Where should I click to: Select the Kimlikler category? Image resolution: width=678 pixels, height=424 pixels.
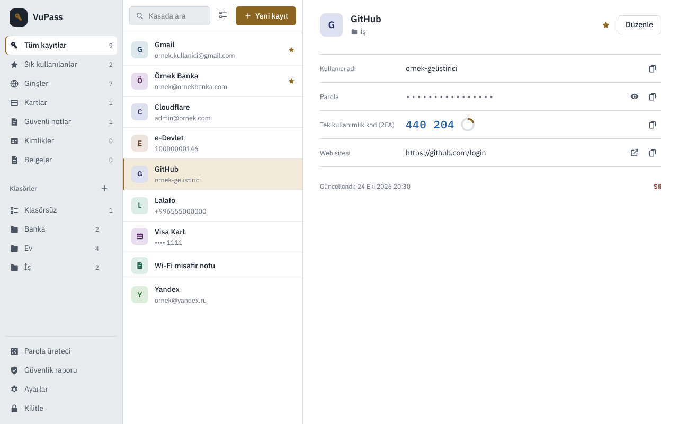point(61,140)
